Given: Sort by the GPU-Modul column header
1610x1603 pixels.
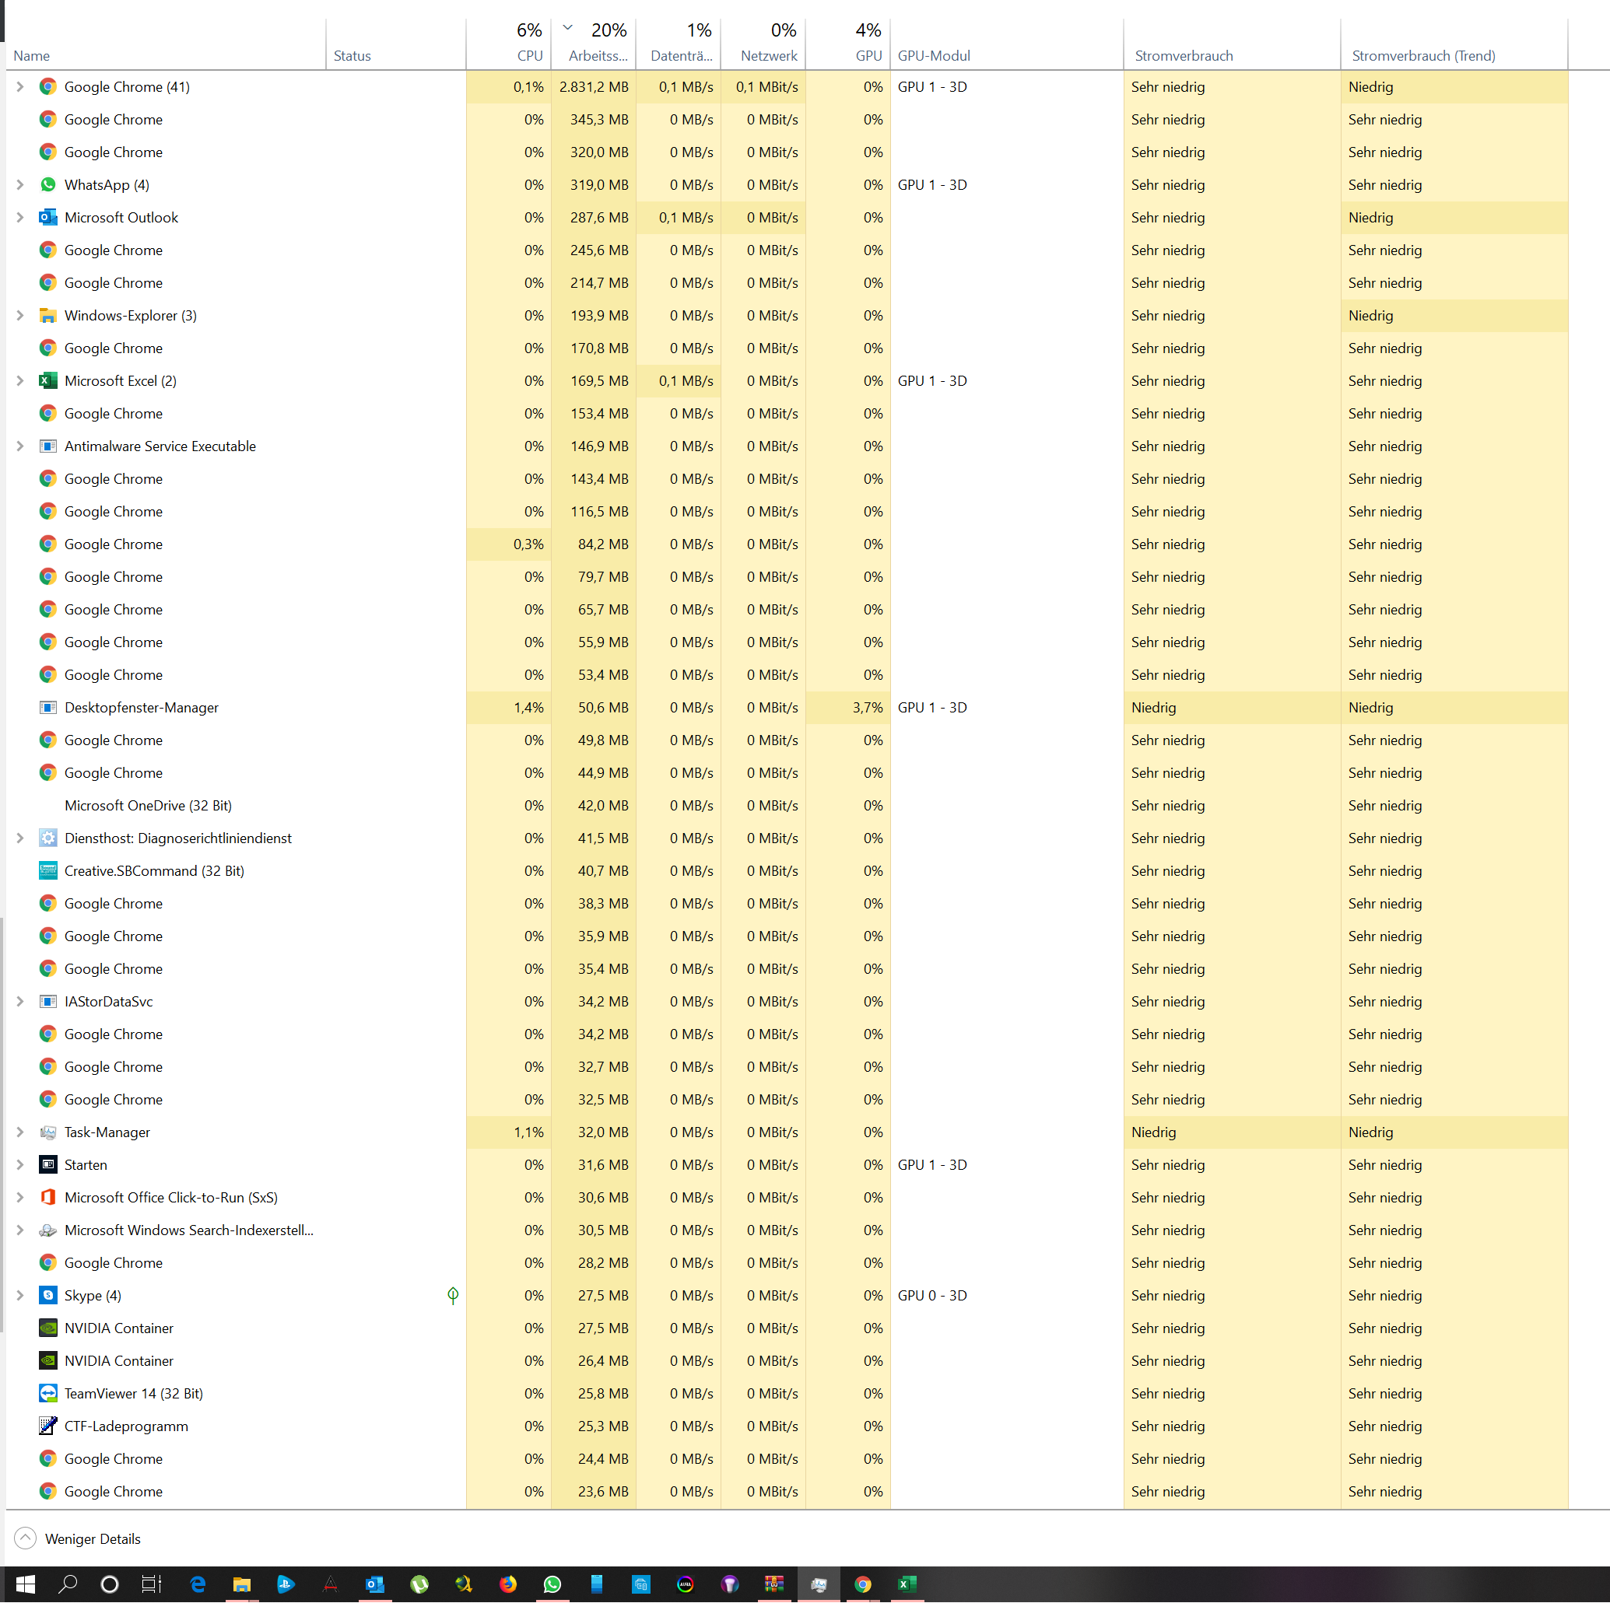Looking at the screenshot, I should 1007,44.
